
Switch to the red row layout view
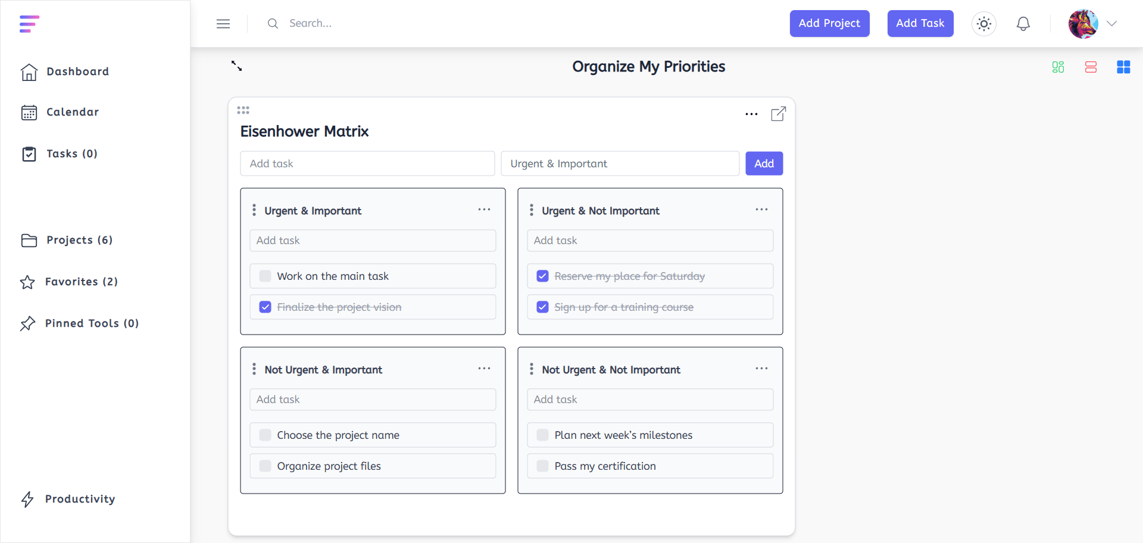click(x=1091, y=67)
